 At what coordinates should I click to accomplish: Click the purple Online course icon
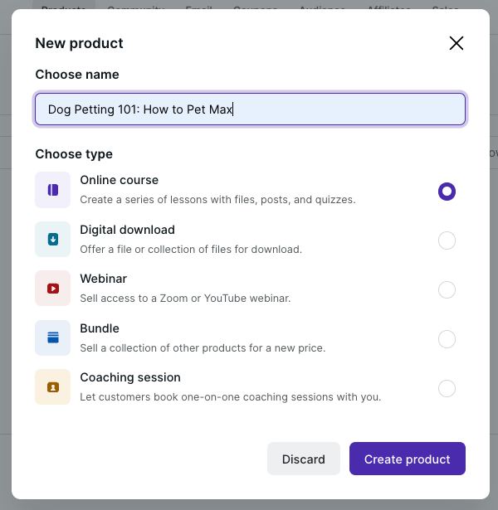click(53, 190)
